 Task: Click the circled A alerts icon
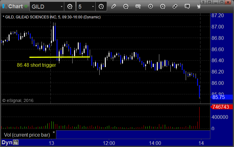pos(163,6)
